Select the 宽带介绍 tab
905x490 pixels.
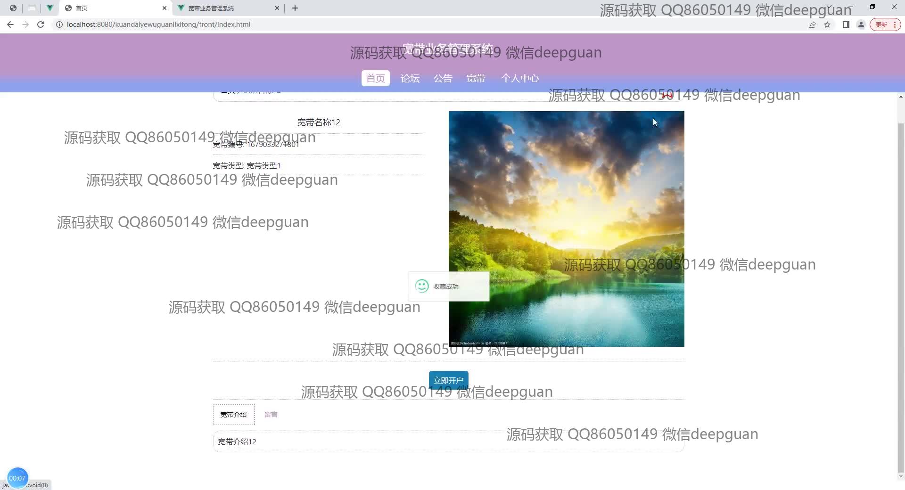(234, 415)
